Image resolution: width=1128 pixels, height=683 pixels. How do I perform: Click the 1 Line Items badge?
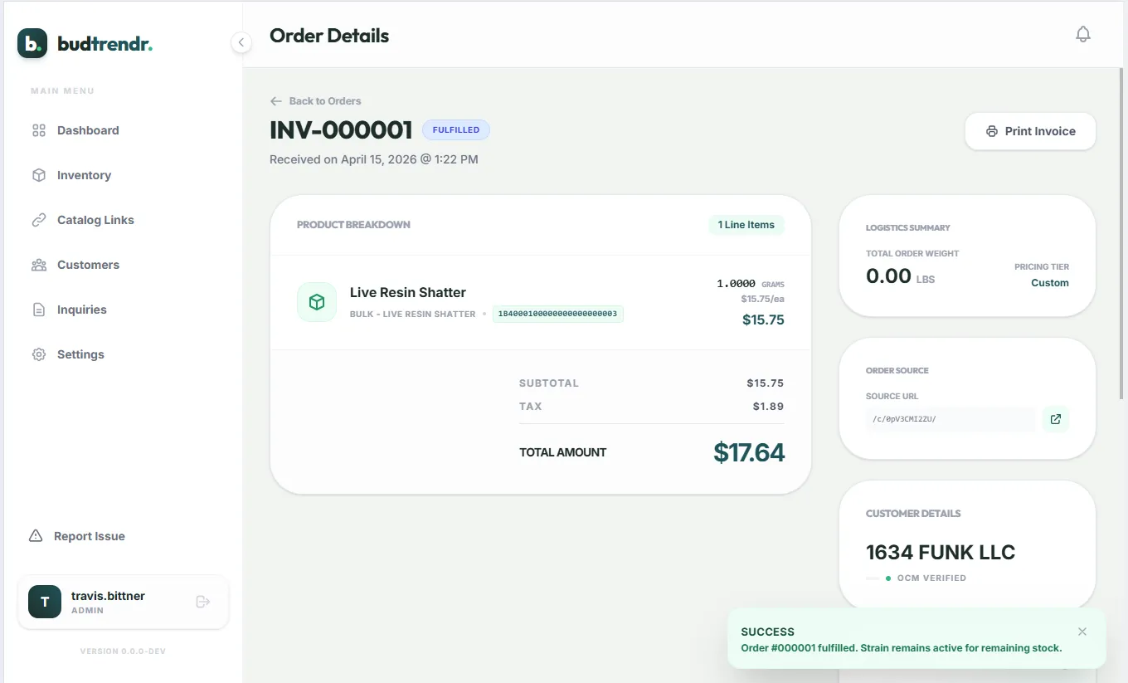click(x=746, y=225)
